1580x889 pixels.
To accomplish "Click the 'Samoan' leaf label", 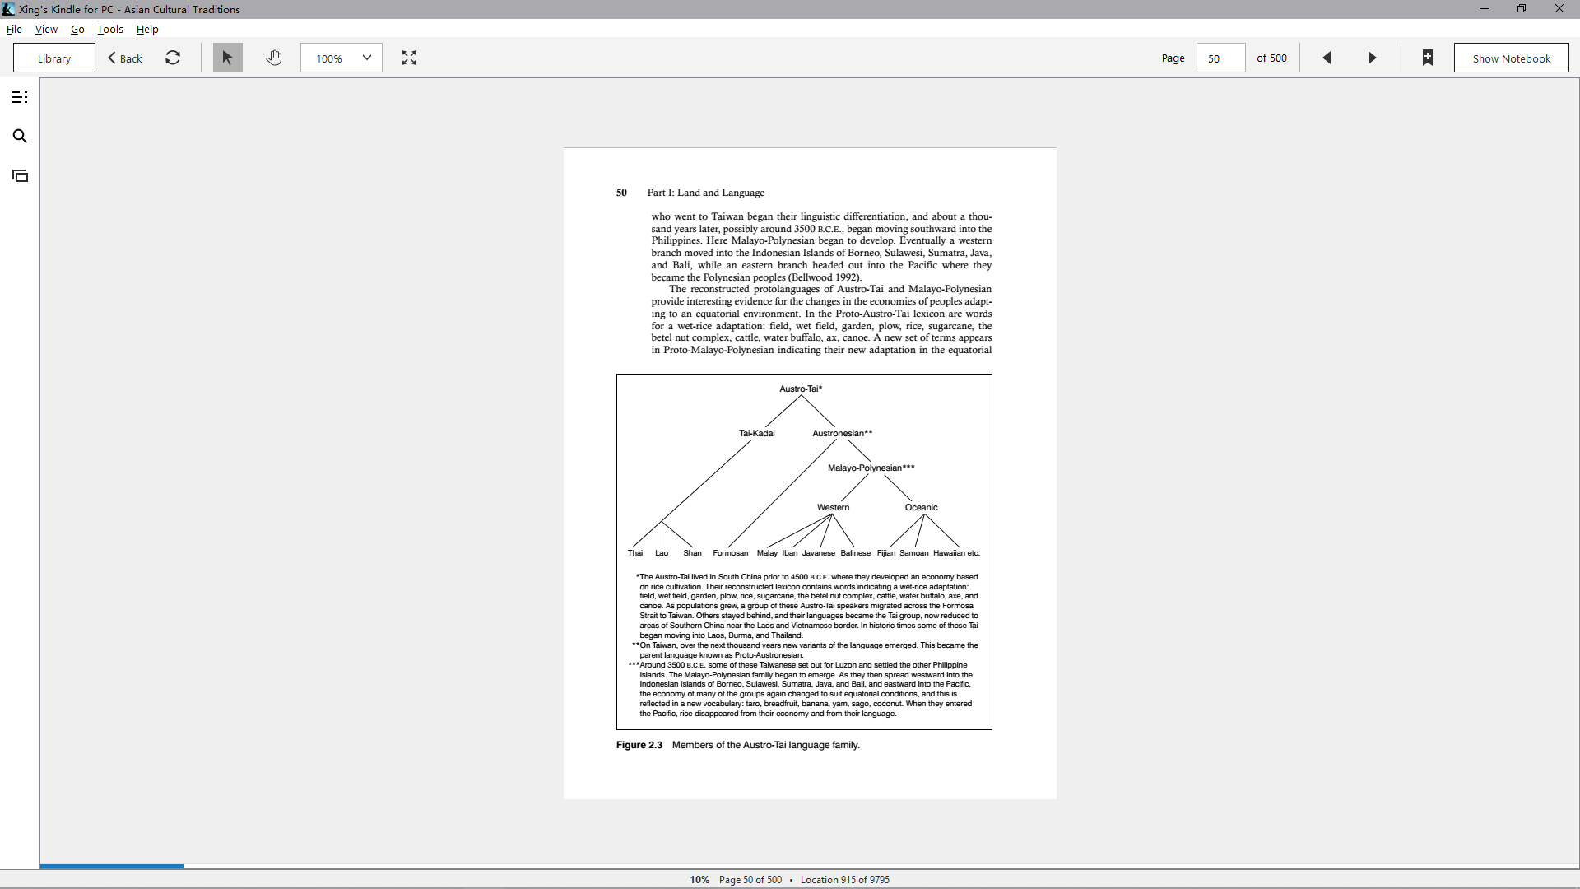I will 914,553.
